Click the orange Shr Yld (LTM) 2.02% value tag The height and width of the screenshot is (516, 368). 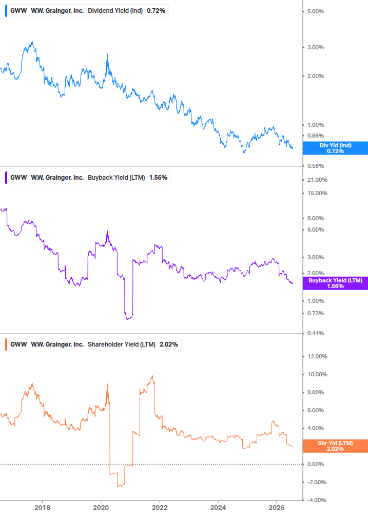pos(335,446)
